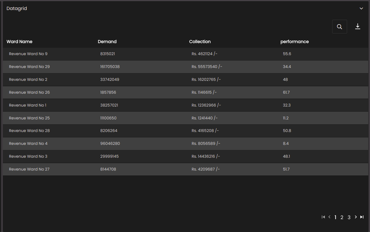Image resolution: width=370 pixels, height=232 pixels.
Task: Select Revenue Ward No 3 cell
Action: [x=28, y=156]
